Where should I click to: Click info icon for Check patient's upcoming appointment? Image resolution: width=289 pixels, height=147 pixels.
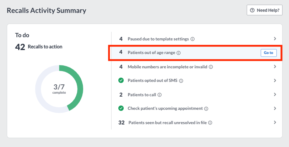tap(206, 109)
